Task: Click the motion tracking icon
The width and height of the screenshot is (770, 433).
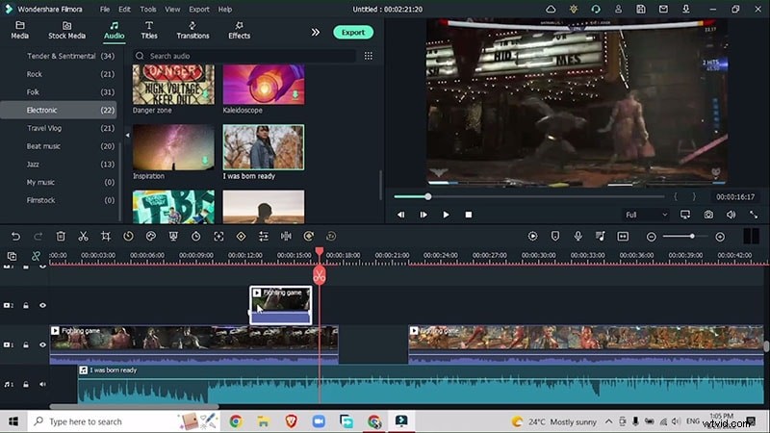Action: tap(218, 237)
